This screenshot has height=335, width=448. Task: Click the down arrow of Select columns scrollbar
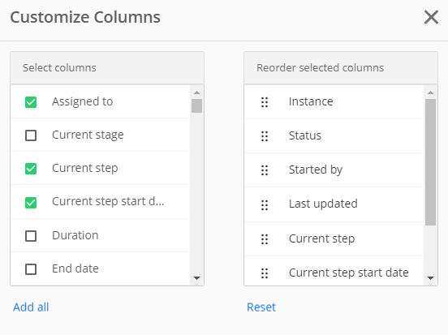click(x=196, y=278)
